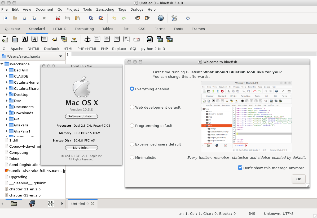This screenshot has width=317, height=218.
Task: Click the New file toolbar icon
Action: point(5,18)
